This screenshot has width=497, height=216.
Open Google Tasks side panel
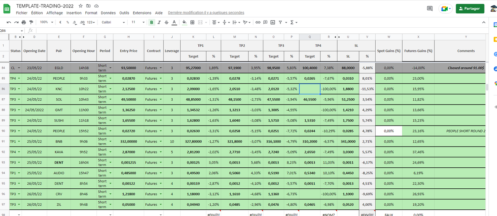tap(495, 54)
